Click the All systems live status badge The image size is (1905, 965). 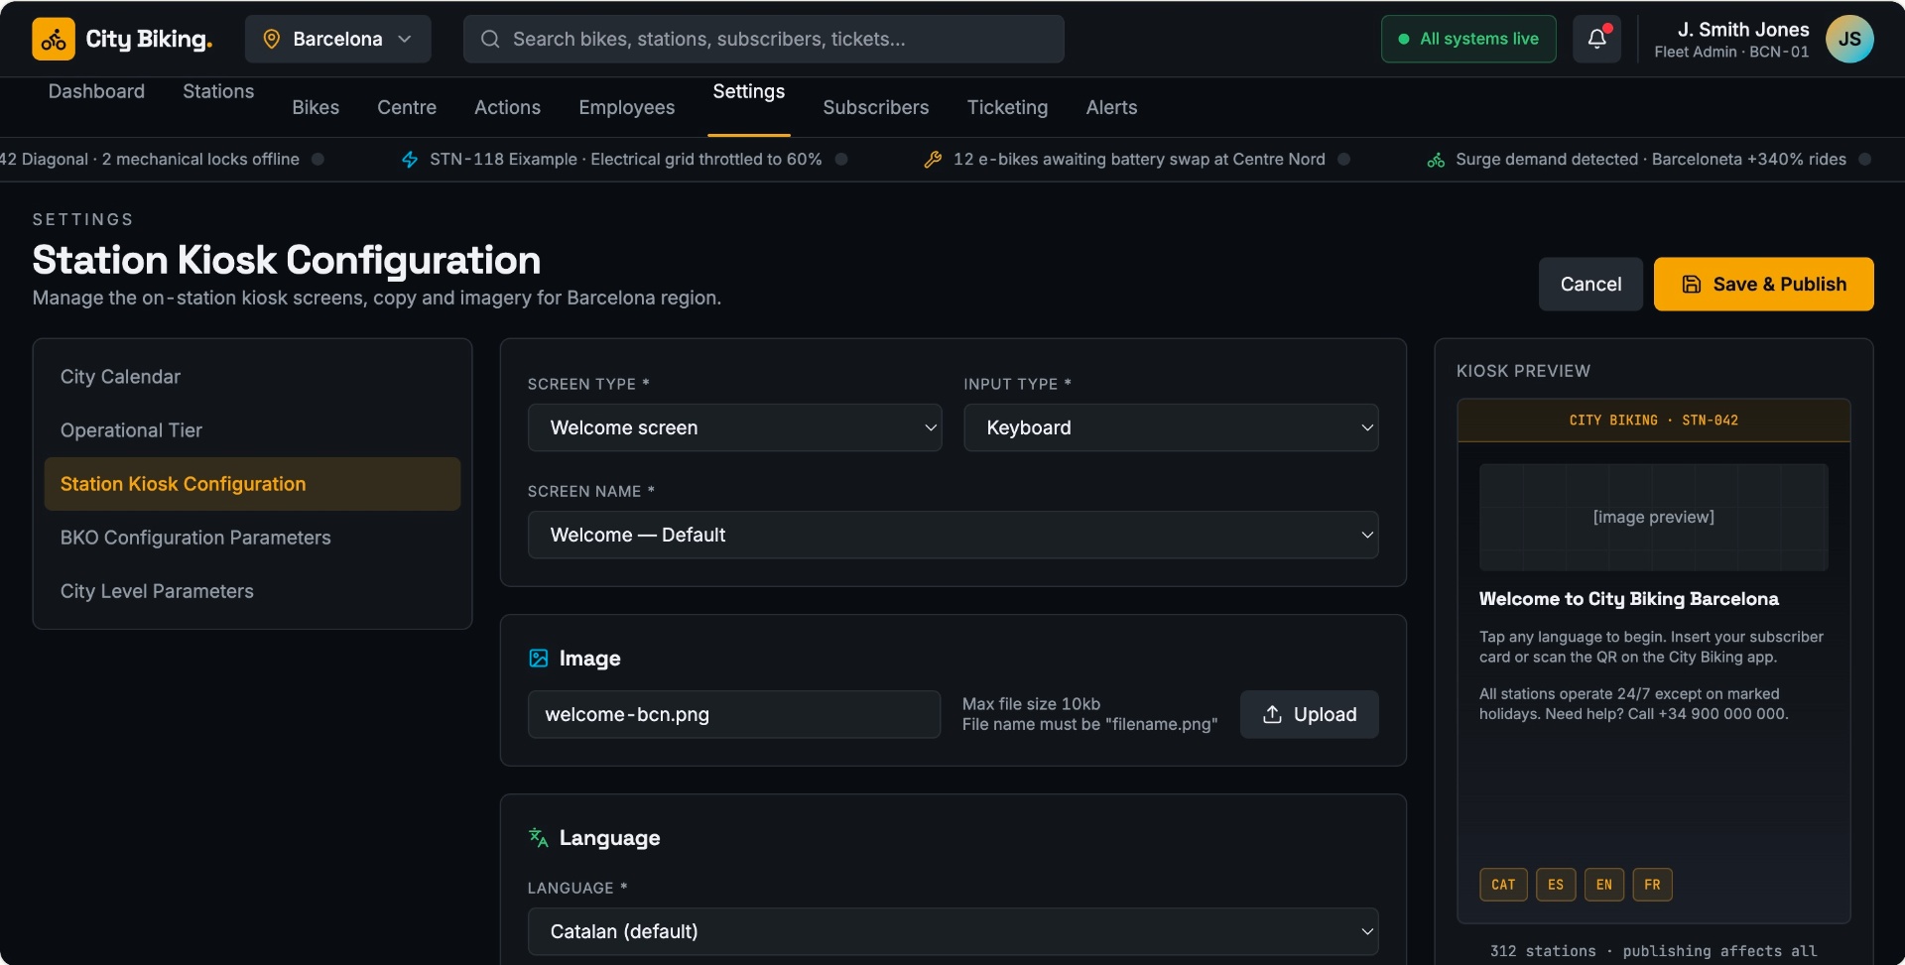(x=1467, y=39)
